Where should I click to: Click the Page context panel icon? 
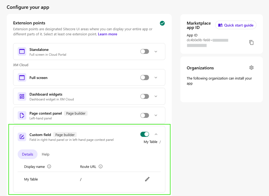(x=22, y=115)
